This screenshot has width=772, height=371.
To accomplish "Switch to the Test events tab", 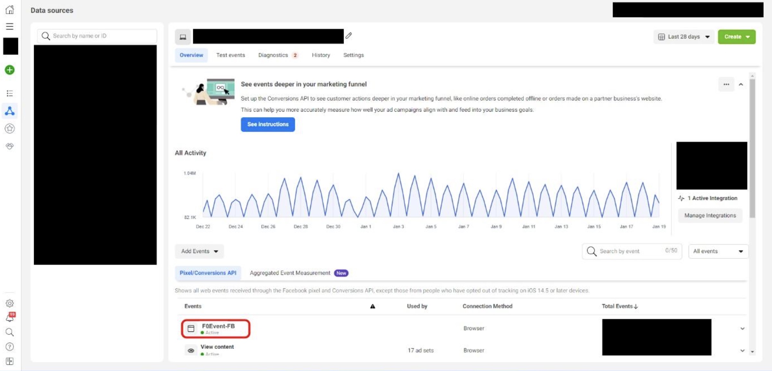I will 231,55.
